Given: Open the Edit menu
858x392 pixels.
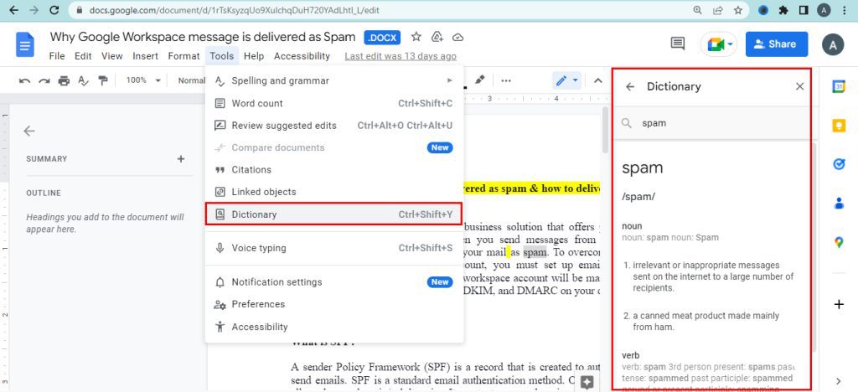Looking at the screenshot, I should pos(83,56).
